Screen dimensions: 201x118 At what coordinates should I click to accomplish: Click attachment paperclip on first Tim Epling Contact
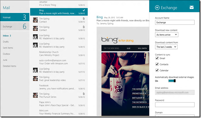(84, 19)
